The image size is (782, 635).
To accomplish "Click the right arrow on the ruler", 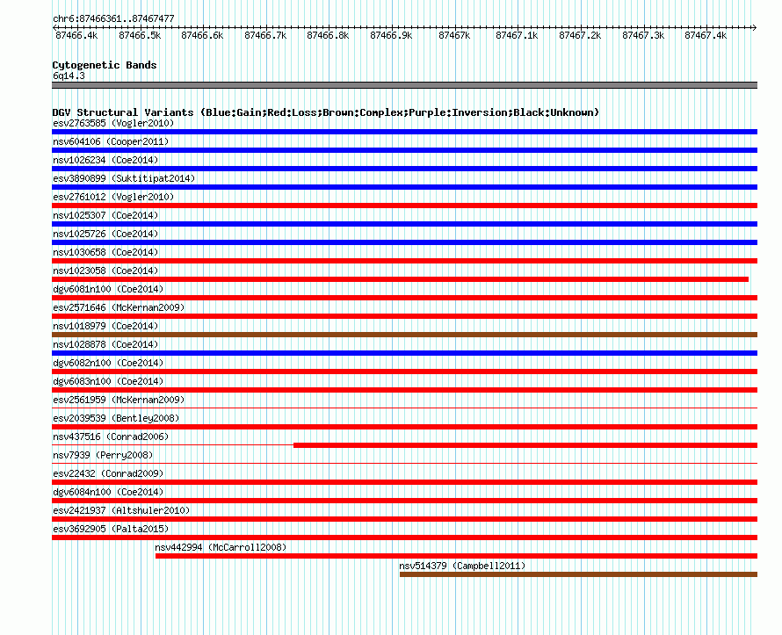I will point(755,27).
